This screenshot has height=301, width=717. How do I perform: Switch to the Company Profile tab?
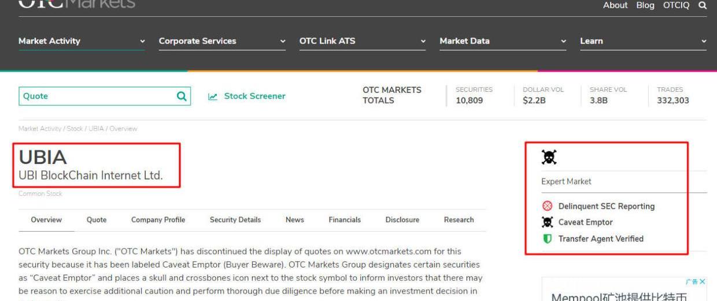tap(158, 220)
